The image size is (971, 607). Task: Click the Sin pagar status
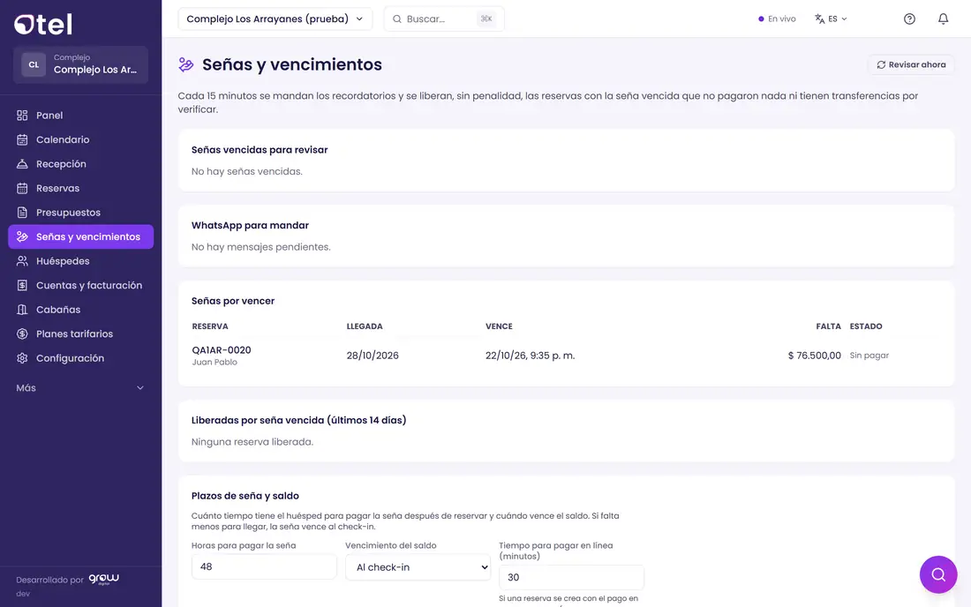(x=869, y=356)
